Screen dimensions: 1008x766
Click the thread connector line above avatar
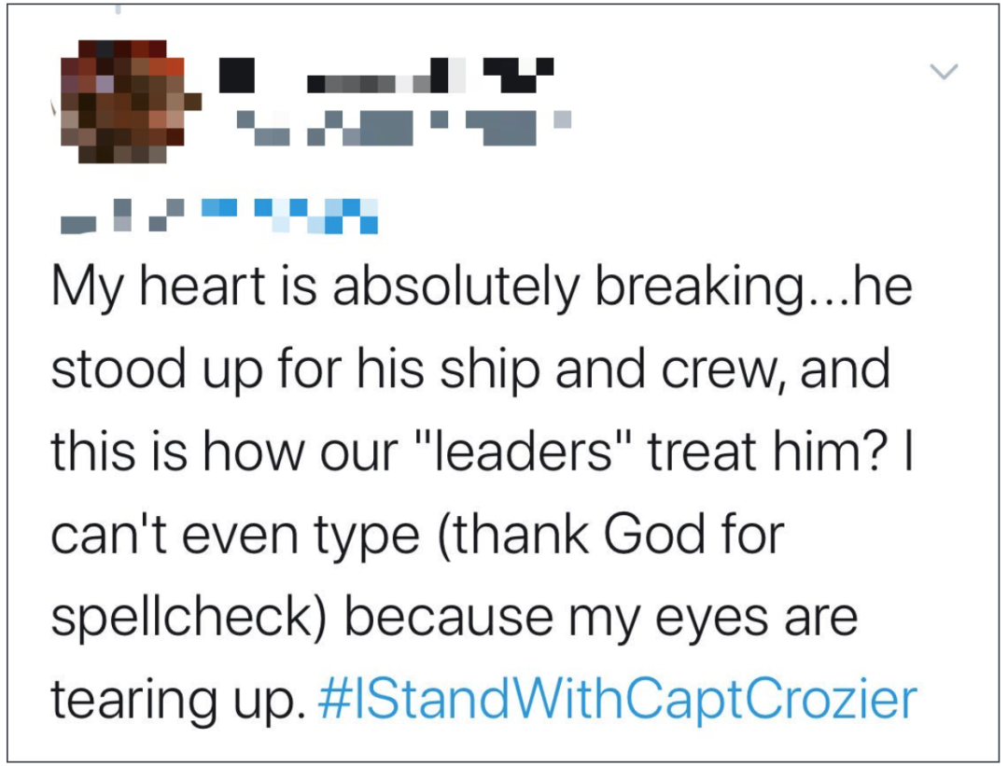pos(118,8)
